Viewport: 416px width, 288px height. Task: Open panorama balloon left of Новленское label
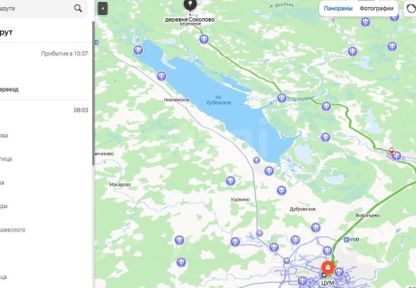[162, 76]
